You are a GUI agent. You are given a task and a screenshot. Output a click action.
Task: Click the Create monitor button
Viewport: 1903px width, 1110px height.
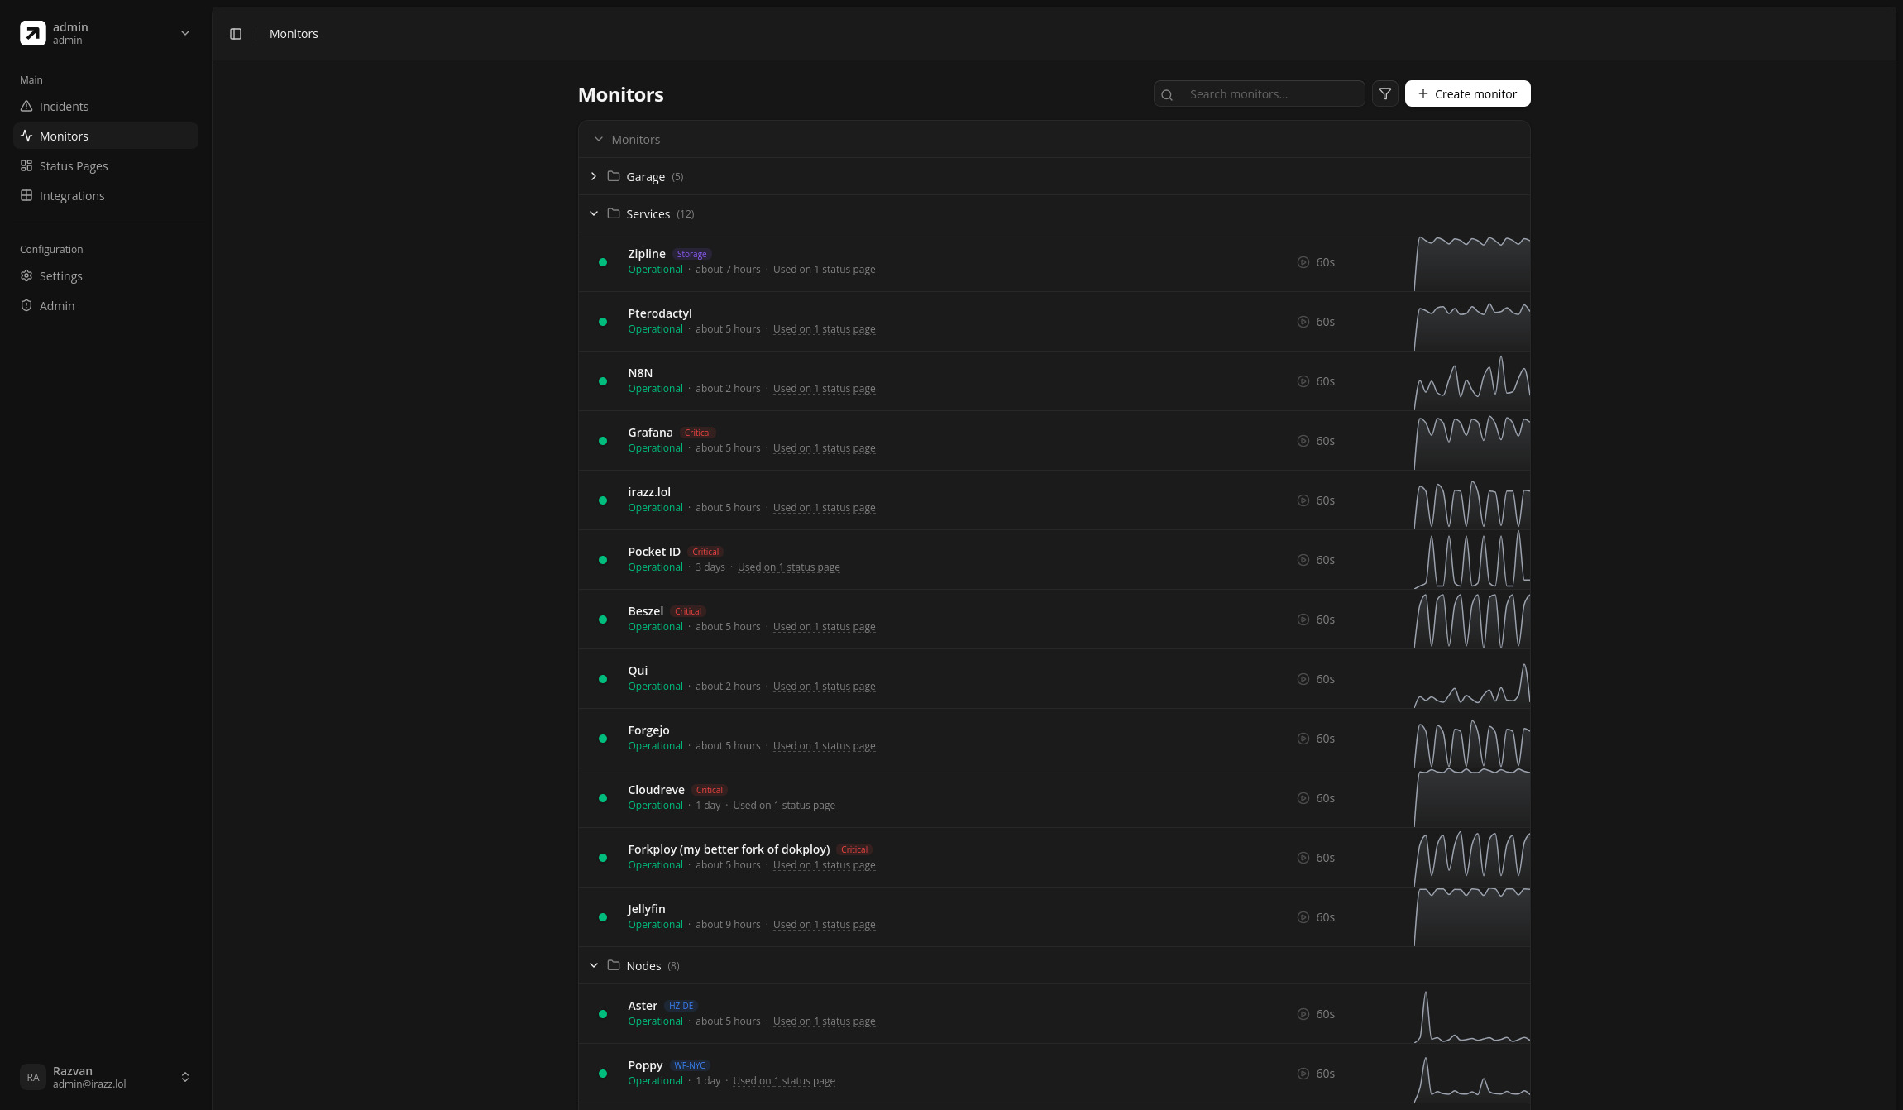click(1467, 93)
